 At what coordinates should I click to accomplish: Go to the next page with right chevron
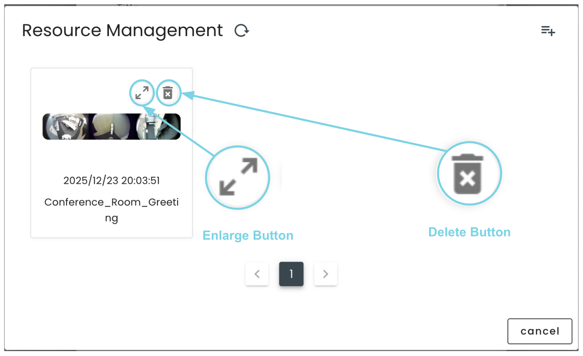click(326, 274)
